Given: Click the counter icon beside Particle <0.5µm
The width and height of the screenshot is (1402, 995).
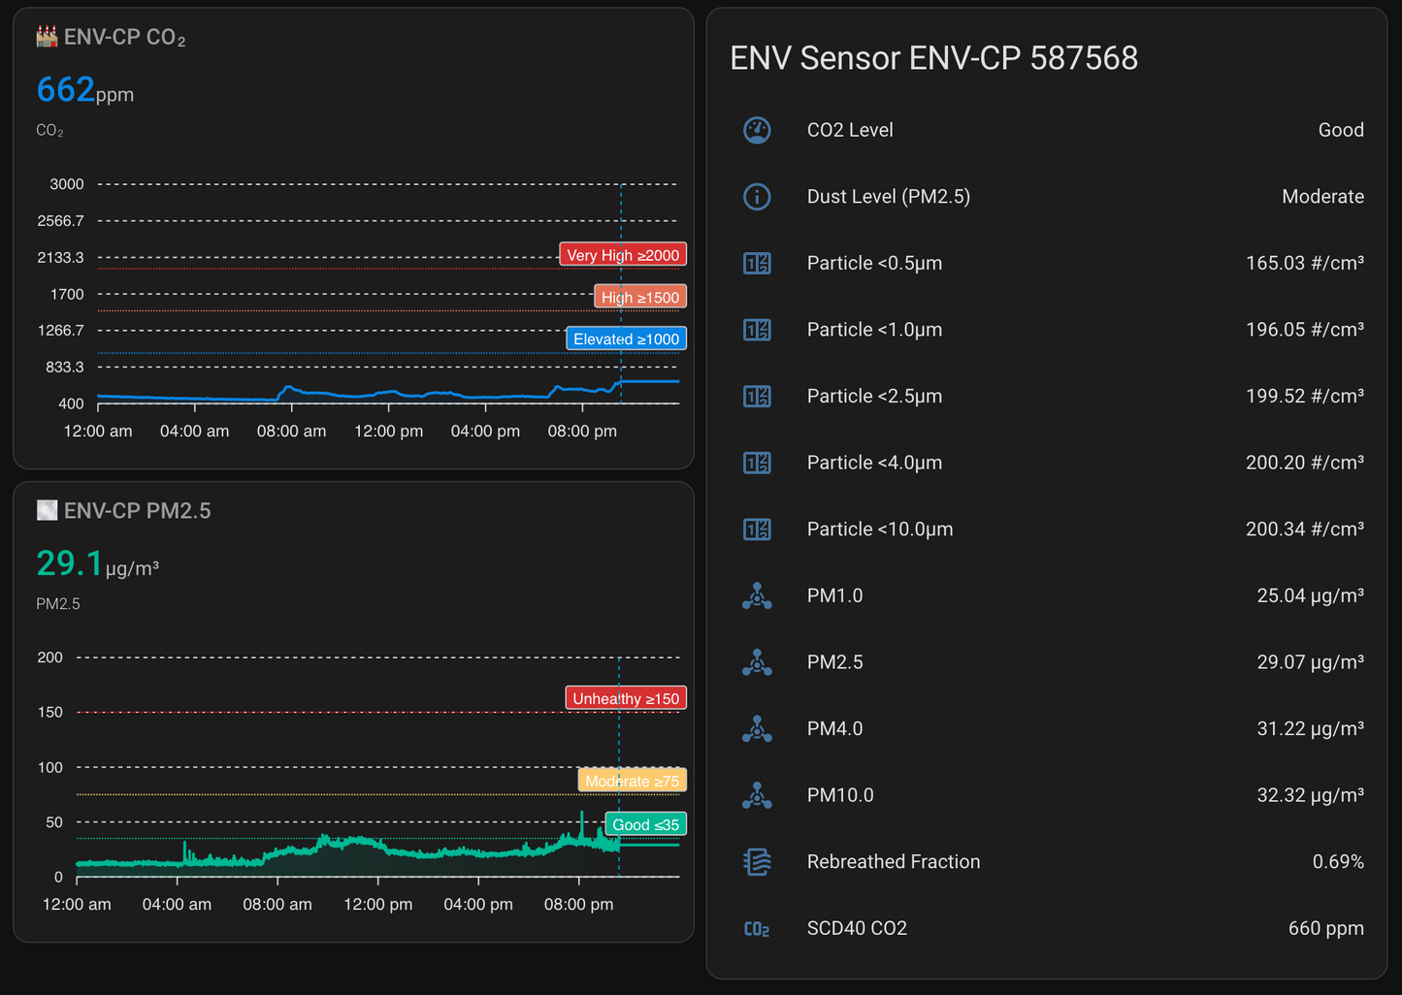Looking at the screenshot, I should click(x=757, y=263).
